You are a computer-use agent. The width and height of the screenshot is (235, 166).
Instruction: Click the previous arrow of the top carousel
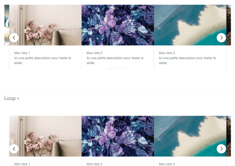[14, 38]
